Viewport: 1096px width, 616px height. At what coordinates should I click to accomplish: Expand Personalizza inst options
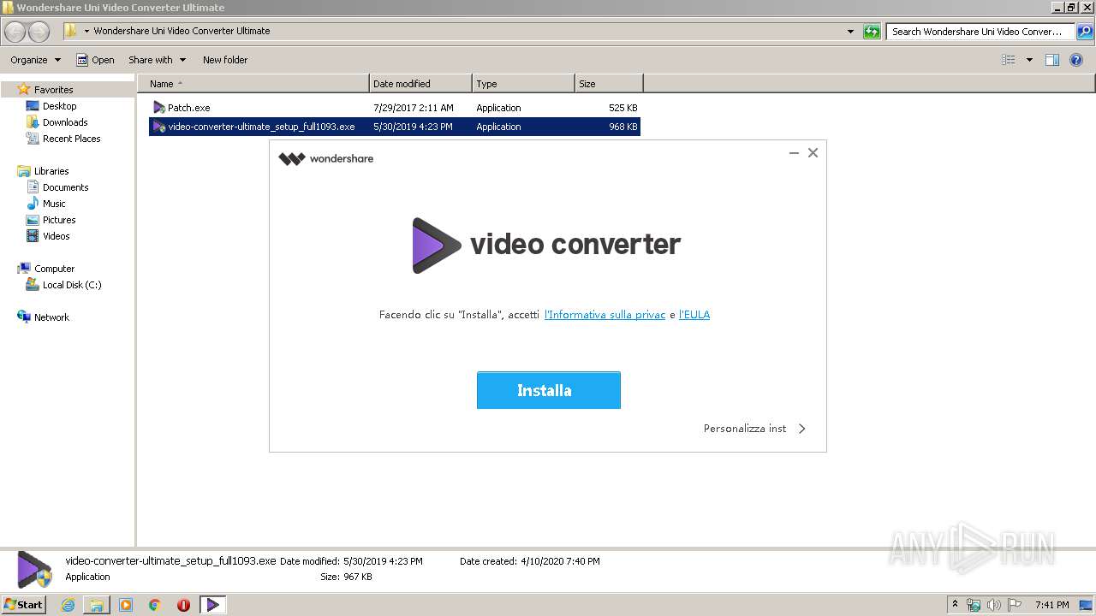coord(754,429)
